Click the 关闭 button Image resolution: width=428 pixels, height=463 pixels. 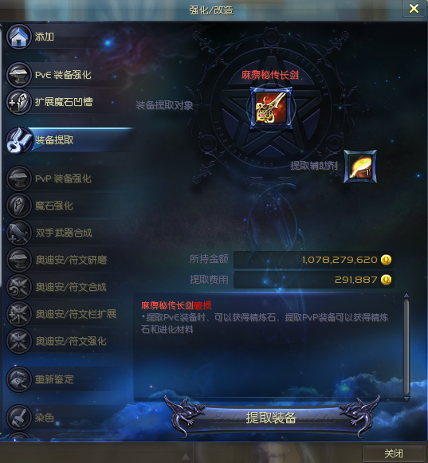click(394, 453)
